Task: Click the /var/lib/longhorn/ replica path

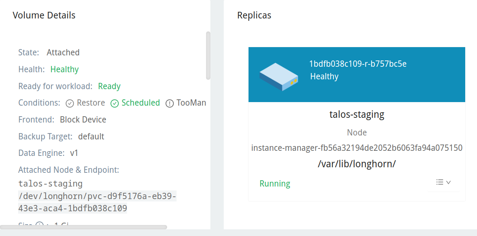Action: (357, 164)
